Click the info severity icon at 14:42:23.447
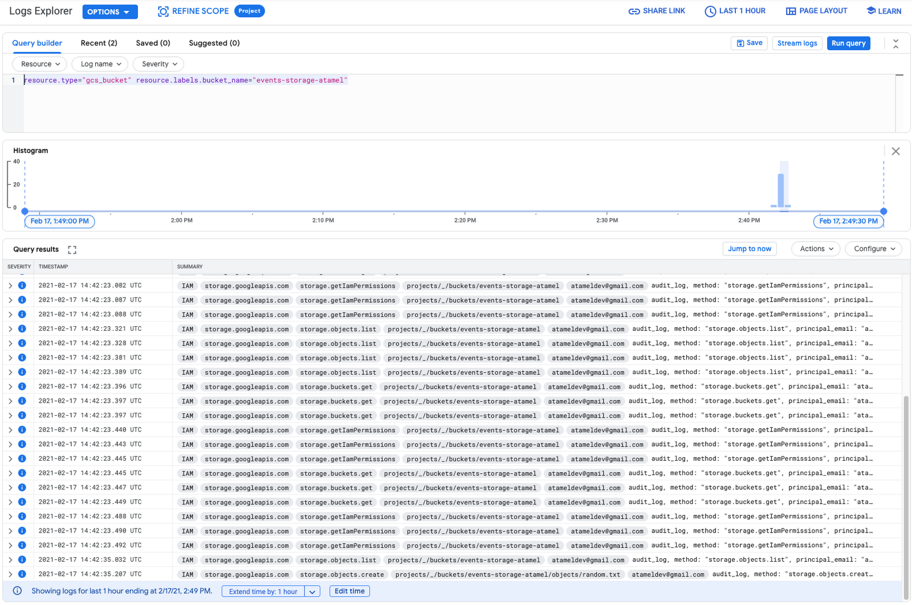The height and width of the screenshot is (605, 912). pos(22,488)
